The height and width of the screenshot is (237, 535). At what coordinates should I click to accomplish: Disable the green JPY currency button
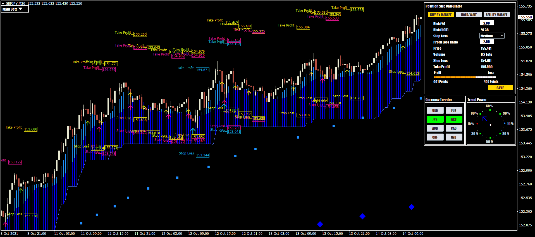point(435,119)
